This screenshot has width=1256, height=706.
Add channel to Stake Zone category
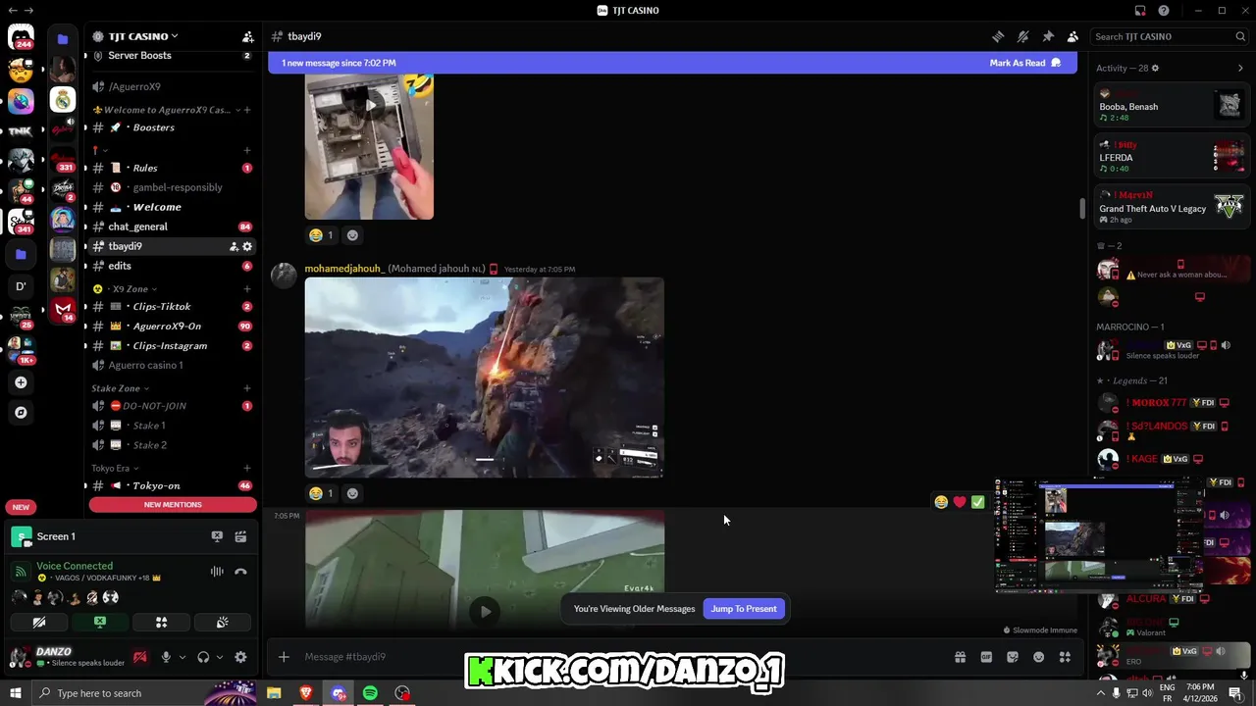click(247, 388)
